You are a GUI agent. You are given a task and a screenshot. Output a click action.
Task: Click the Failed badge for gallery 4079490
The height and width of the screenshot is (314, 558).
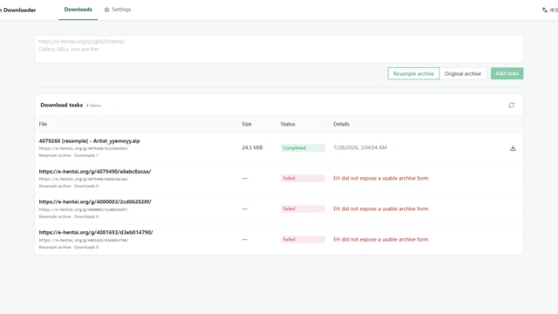(x=303, y=178)
